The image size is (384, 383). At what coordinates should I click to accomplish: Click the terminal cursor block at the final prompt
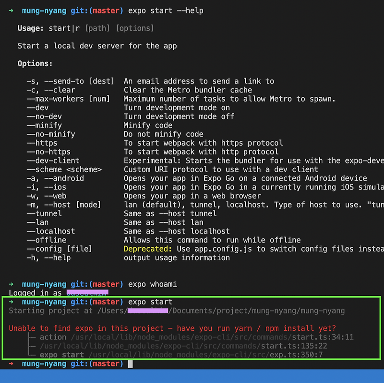click(x=130, y=364)
